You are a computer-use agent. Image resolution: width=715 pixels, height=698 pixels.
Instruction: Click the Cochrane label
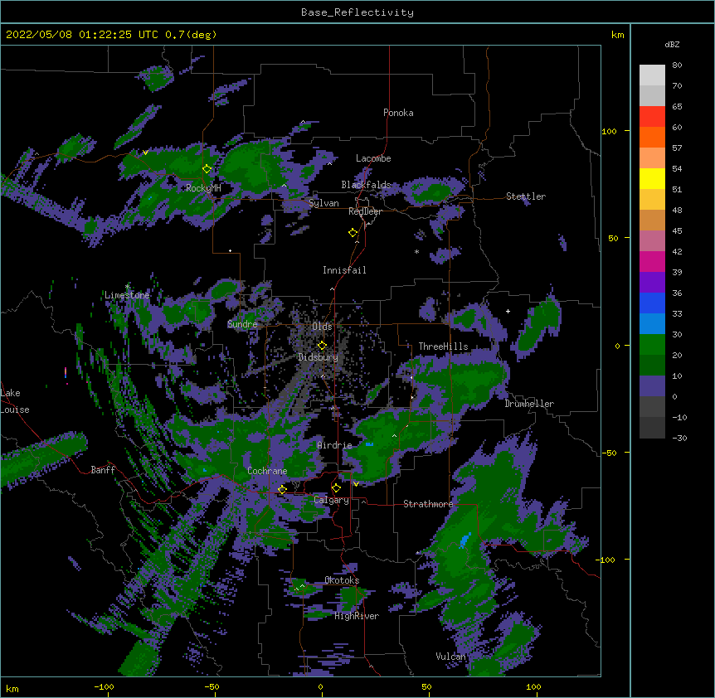pyautogui.click(x=267, y=471)
